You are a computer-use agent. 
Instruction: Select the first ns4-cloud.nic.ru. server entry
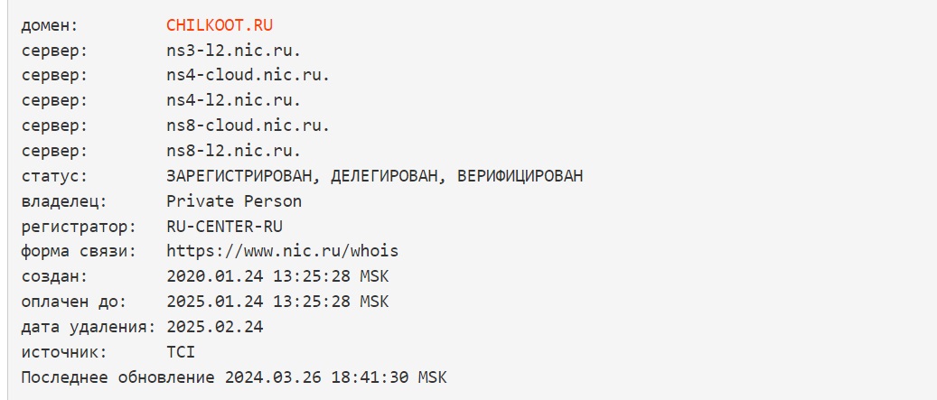[248, 76]
